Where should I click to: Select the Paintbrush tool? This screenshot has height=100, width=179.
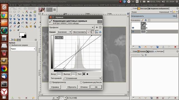(35, 23)
